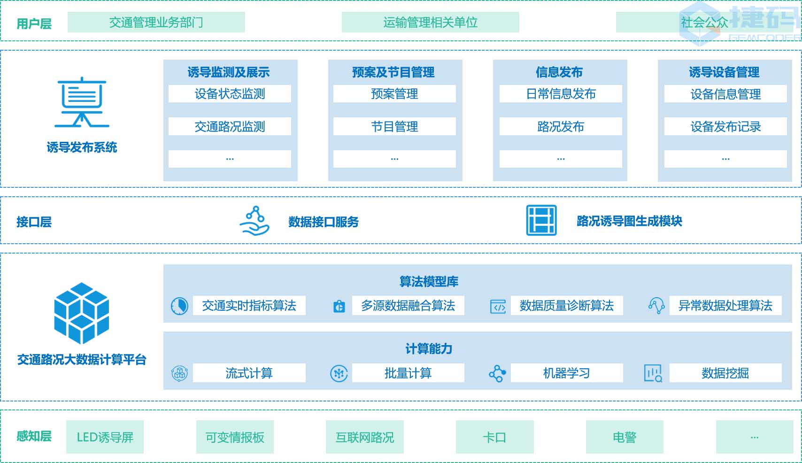The image size is (802, 463).
Task: Select the code icon beside 数据质量诊断算法
Action: 499,306
